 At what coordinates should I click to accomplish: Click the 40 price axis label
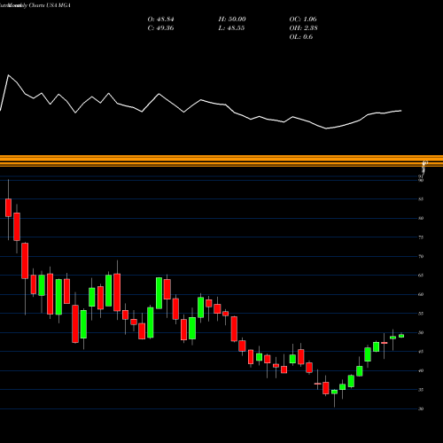(421, 370)
